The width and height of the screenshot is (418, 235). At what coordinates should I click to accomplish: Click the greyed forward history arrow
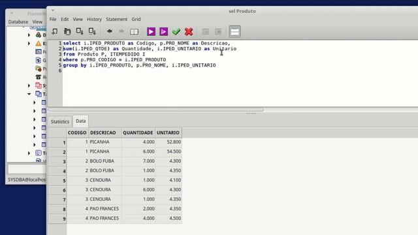(121, 31)
